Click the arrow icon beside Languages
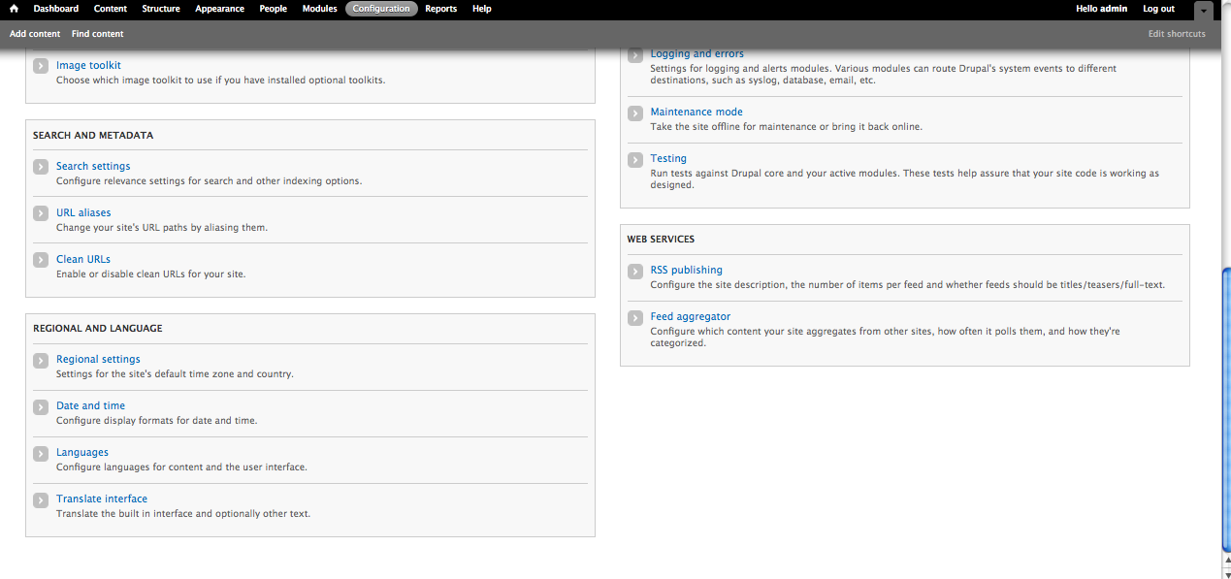 (40, 453)
